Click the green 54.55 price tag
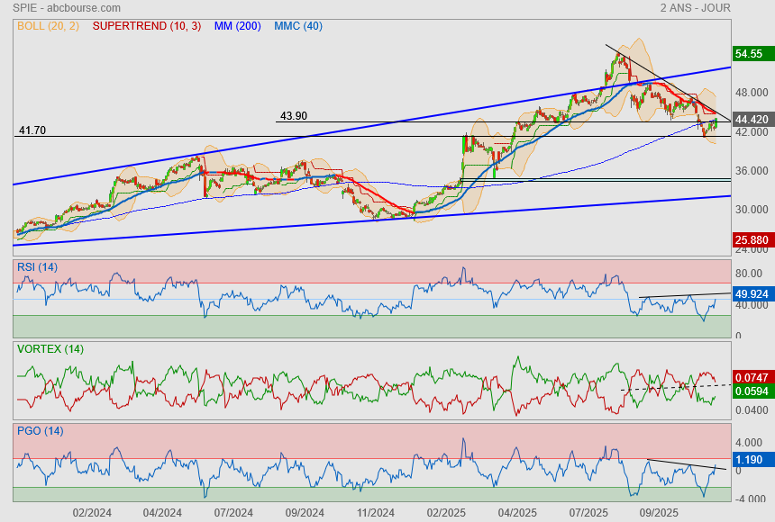 tap(752, 54)
